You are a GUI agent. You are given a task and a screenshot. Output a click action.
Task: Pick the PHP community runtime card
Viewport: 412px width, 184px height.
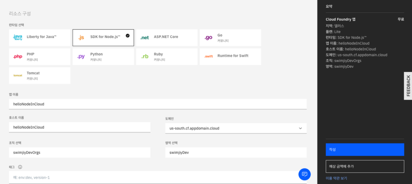[40, 57]
